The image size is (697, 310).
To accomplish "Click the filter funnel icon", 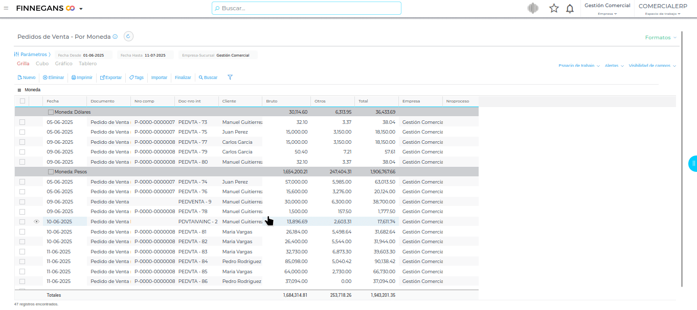I will click(x=230, y=77).
